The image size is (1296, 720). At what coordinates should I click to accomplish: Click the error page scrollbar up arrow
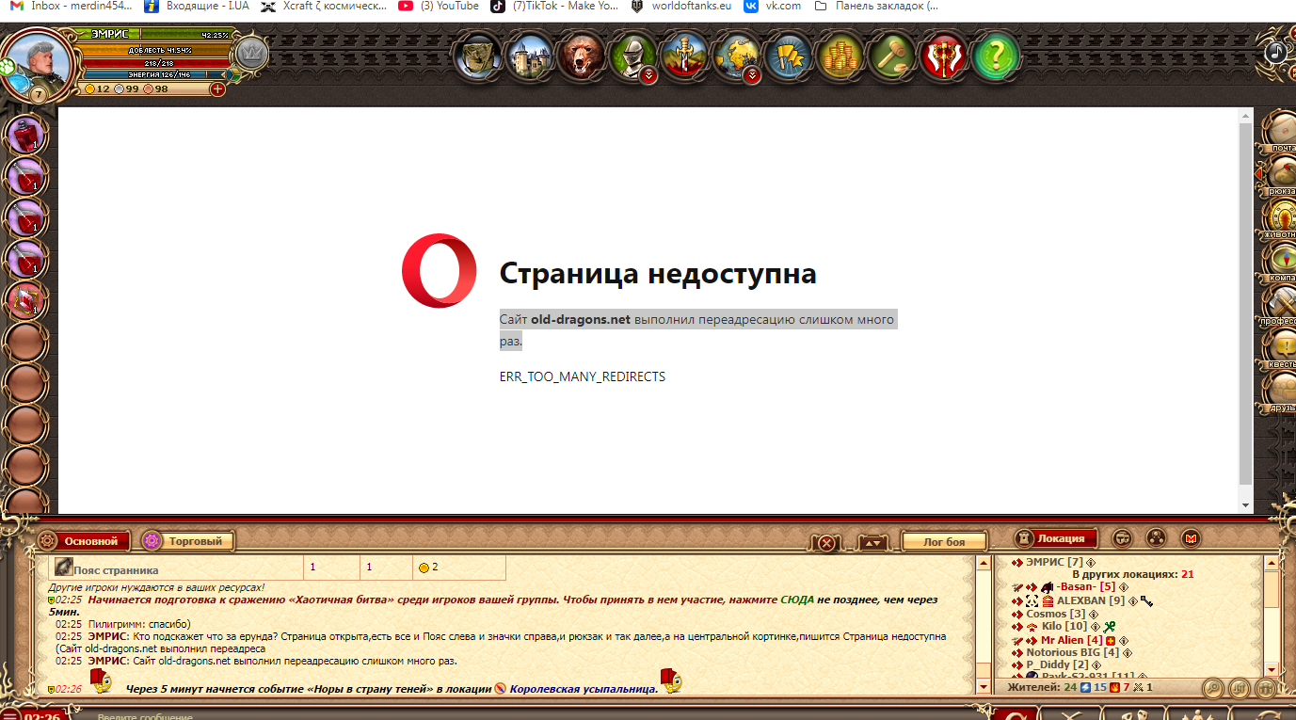coord(1246,115)
